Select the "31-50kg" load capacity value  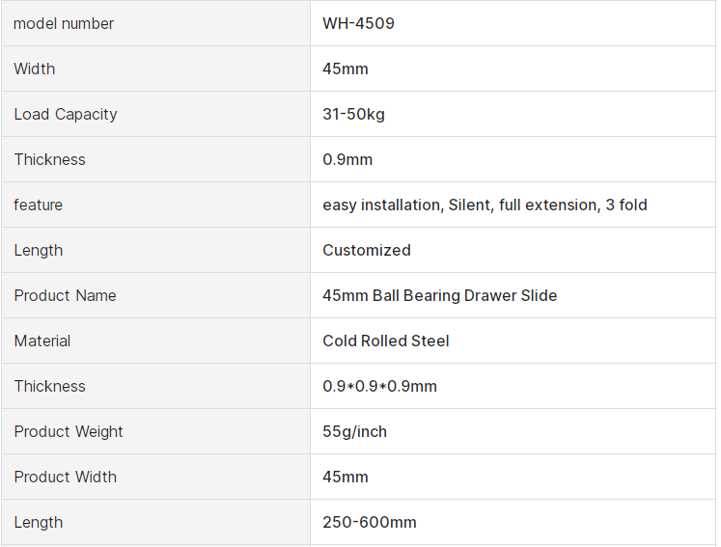point(353,114)
